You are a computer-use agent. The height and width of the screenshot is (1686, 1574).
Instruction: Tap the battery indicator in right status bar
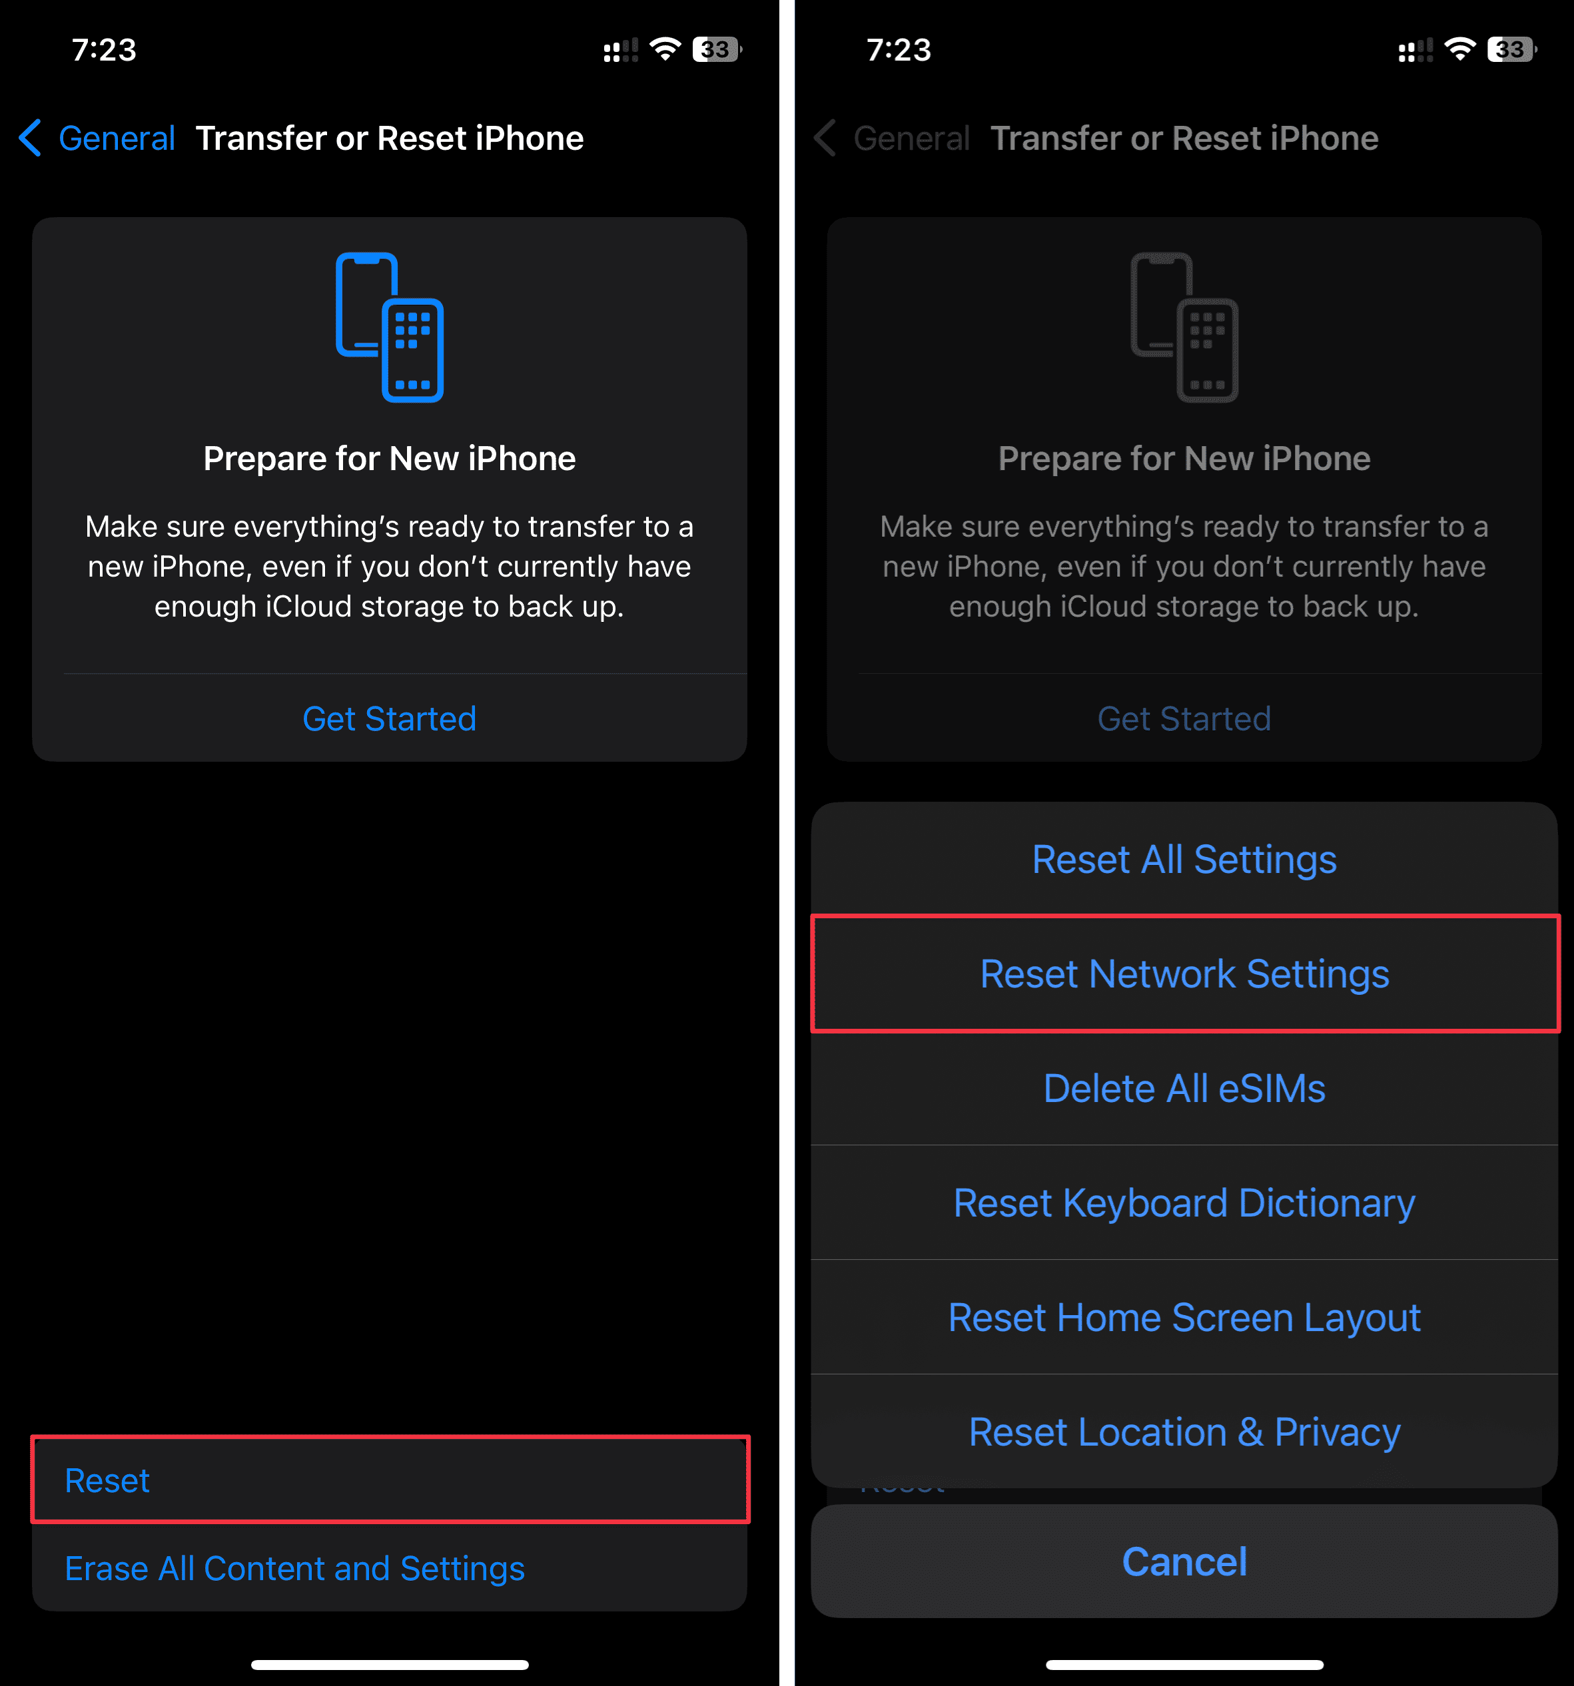coord(1512,49)
